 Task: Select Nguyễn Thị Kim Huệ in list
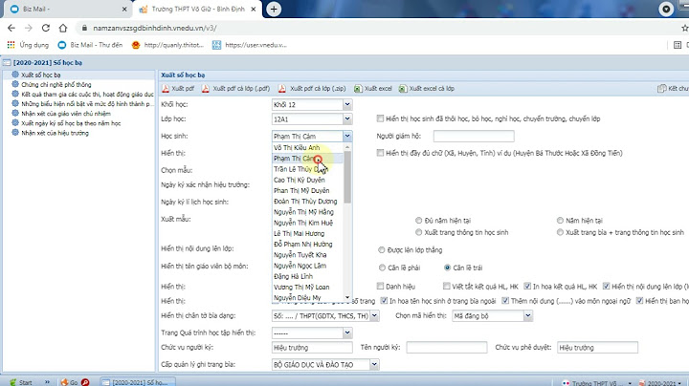coord(307,223)
